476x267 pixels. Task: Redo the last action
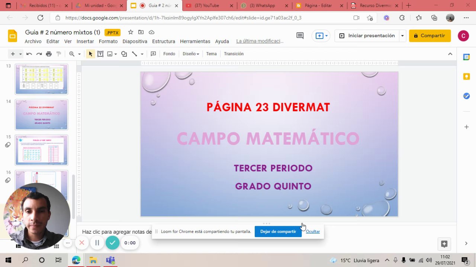[x=39, y=54]
